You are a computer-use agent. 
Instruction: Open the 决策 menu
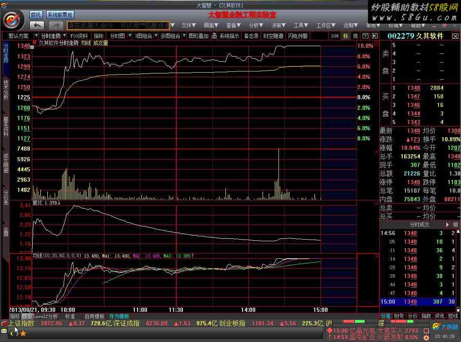tap(278, 26)
